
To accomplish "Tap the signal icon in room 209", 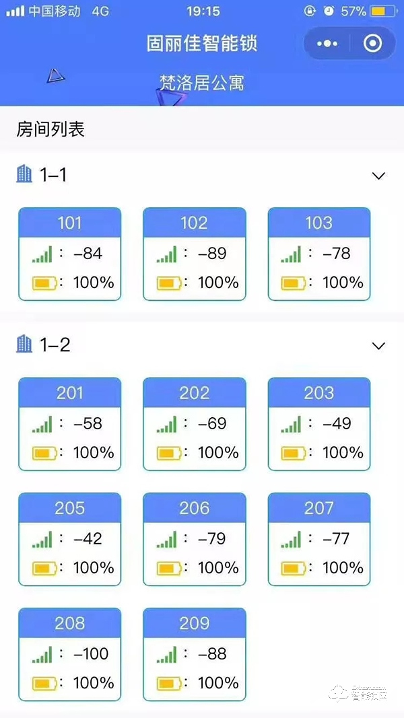I will click(166, 655).
